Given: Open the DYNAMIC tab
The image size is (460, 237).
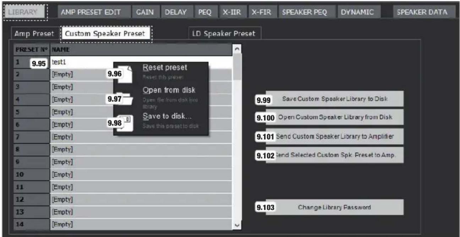Looking at the screenshot, I should [357, 12].
